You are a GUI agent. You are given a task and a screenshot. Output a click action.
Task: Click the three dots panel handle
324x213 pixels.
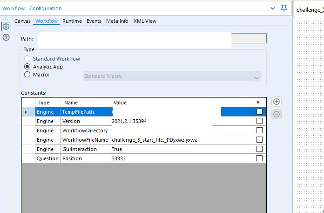(6, 19)
